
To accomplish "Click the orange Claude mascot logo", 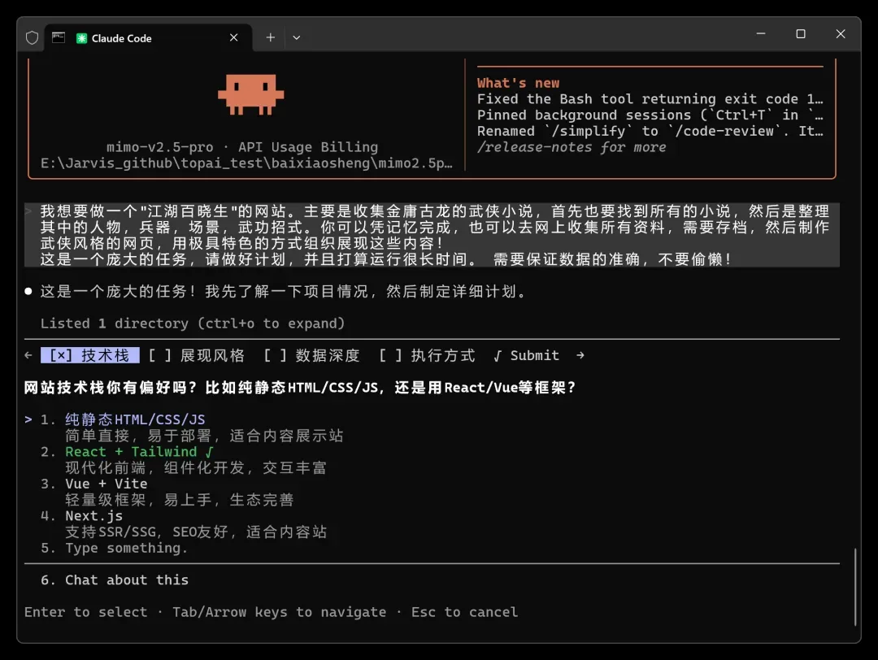I will tap(251, 94).
